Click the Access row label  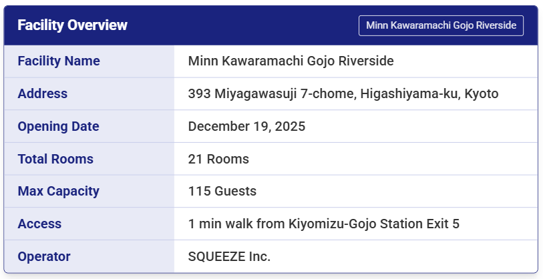tap(39, 224)
